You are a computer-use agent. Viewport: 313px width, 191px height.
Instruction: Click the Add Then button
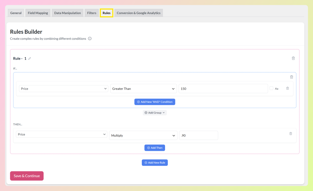point(155,148)
